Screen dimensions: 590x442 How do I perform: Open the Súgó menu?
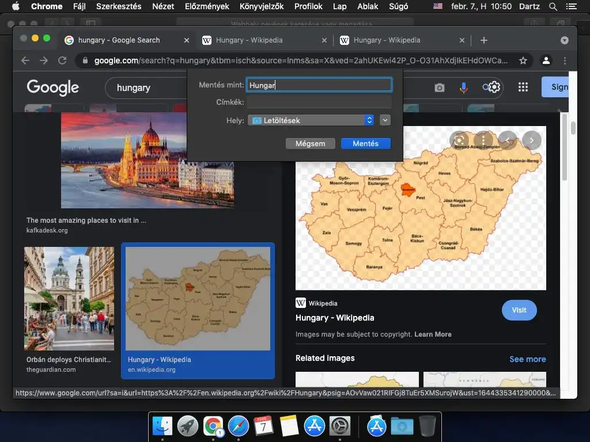tap(399, 6)
